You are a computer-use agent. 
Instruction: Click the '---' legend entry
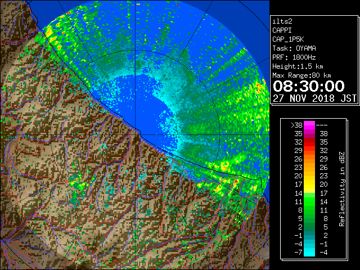pos(322,125)
